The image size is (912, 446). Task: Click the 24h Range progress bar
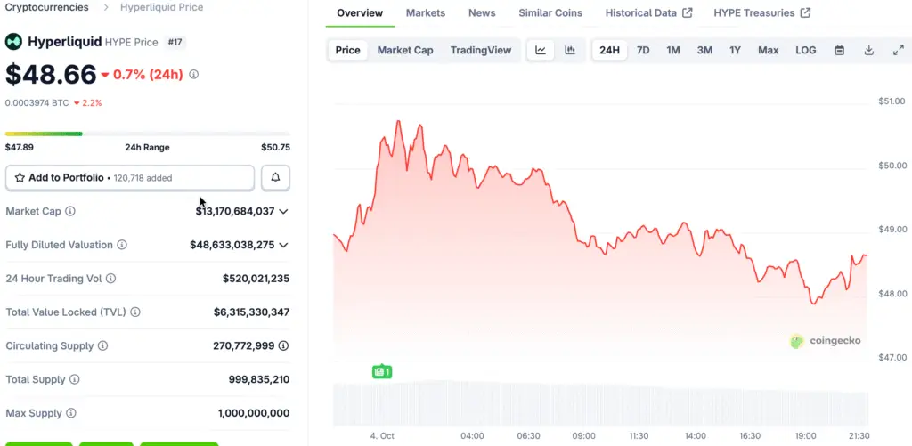click(x=147, y=134)
